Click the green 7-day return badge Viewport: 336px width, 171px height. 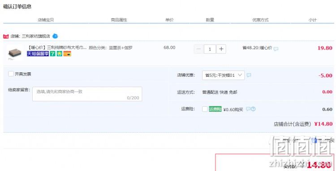tap(52, 54)
